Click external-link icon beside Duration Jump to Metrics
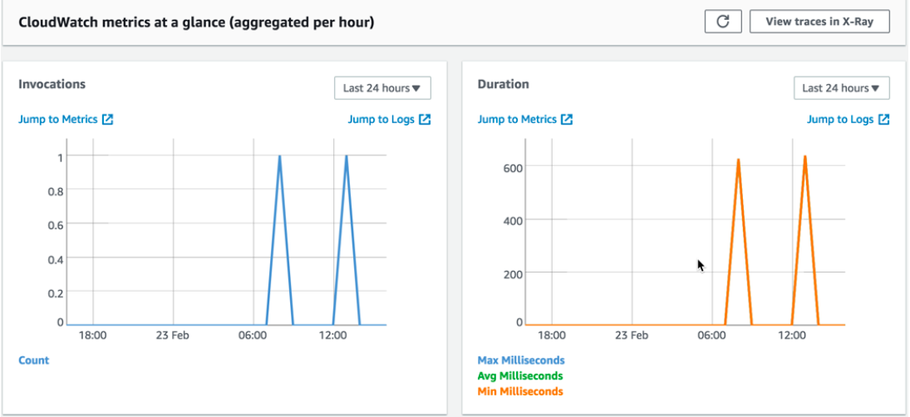Image resolution: width=910 pixels, height=417 pixels. 567,120
